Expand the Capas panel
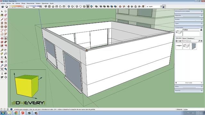The height and width of the screenshot is (115, 205). coord(189,23)
